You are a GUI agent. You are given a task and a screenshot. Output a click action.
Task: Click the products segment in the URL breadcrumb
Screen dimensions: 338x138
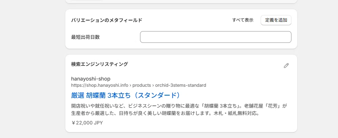click(142, 85)
